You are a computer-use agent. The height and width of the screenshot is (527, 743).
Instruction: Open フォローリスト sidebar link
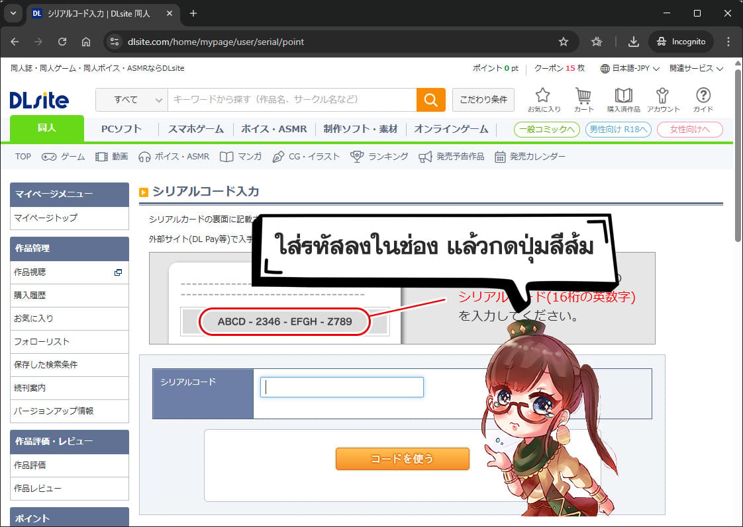point(69,342)
